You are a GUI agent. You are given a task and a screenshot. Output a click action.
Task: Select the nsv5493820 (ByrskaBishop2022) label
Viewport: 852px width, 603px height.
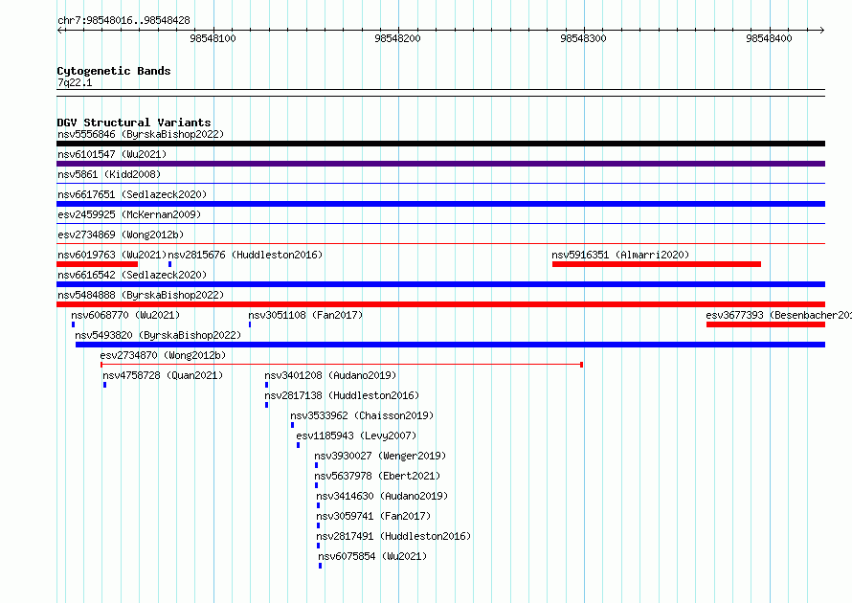(x=158, y=335)
